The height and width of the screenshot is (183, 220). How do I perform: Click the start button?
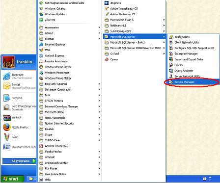tap(12, 179)
